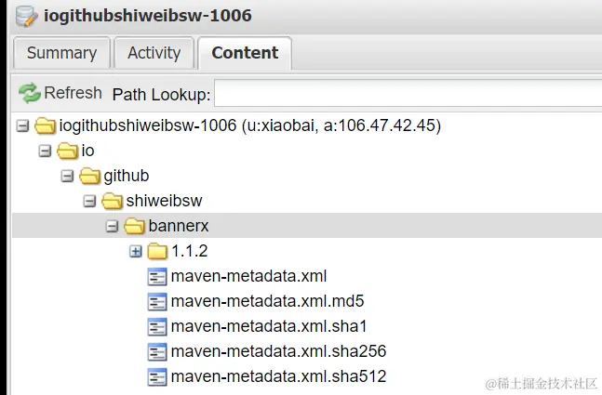Click the maven-metadata.xml.sha256 file icon
Viewport: 602px width, 395px height.
click(157, 351)
